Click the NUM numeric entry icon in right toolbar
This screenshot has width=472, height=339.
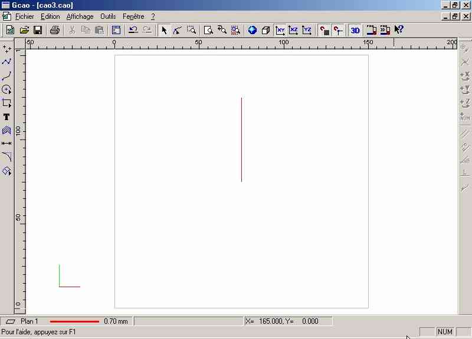(x=465, y=117)
